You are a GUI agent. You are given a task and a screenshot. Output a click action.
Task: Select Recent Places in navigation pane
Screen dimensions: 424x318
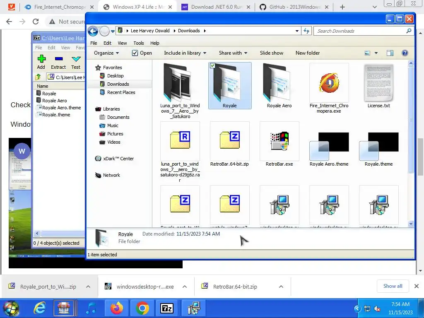(x=121, y=92)
